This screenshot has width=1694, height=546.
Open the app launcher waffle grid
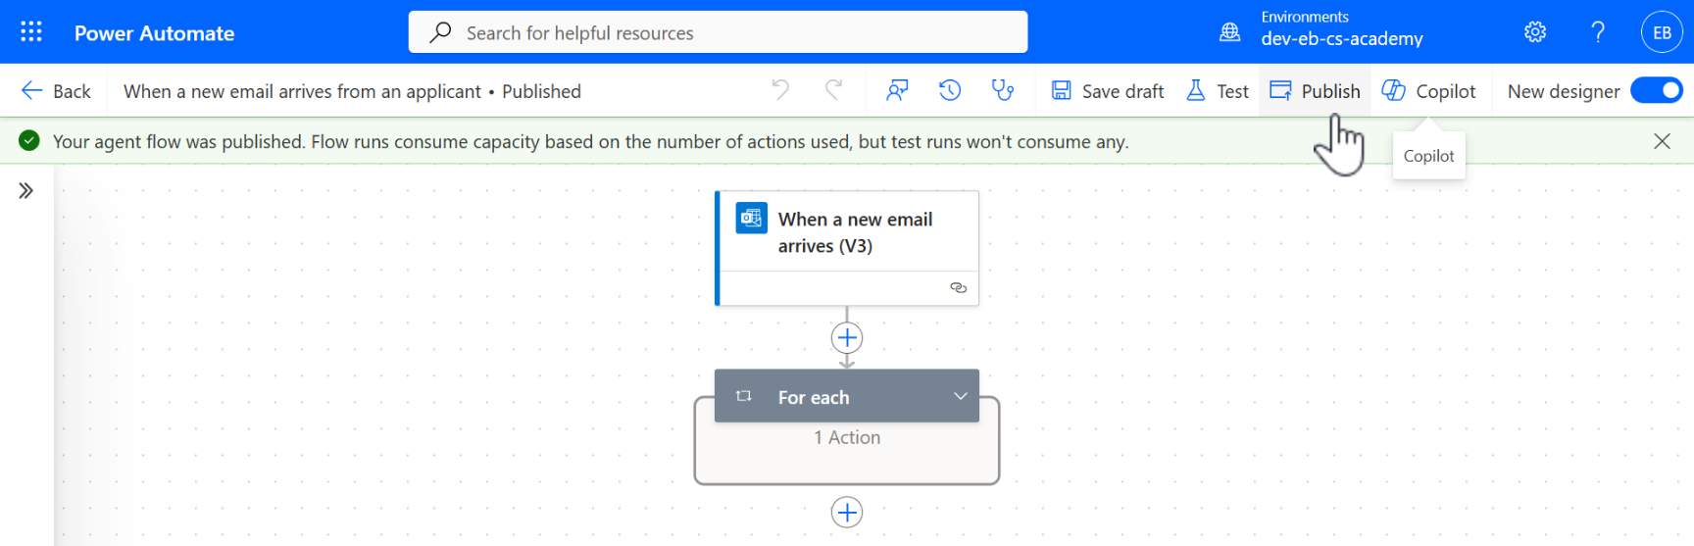[x=31, y=32]
